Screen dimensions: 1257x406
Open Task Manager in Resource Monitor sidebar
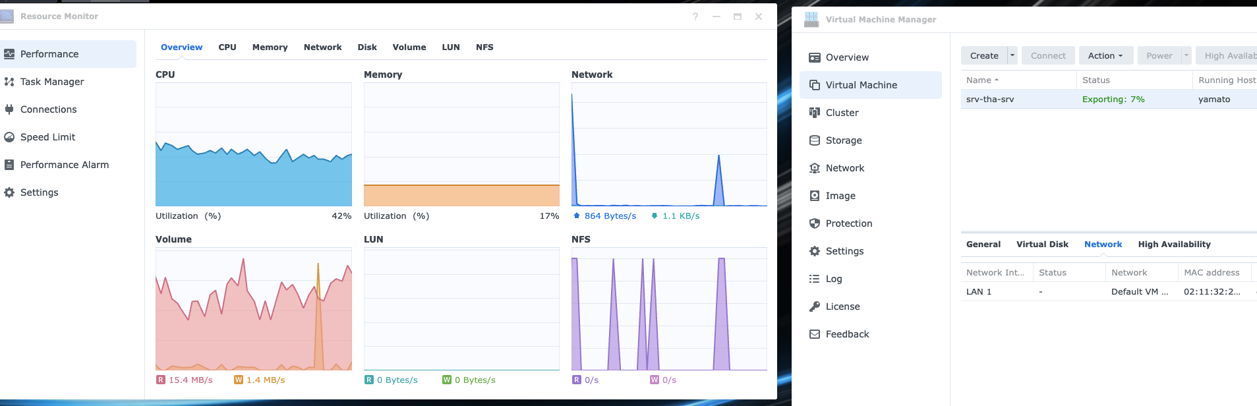pyautogui.click(x=52, y=82)
